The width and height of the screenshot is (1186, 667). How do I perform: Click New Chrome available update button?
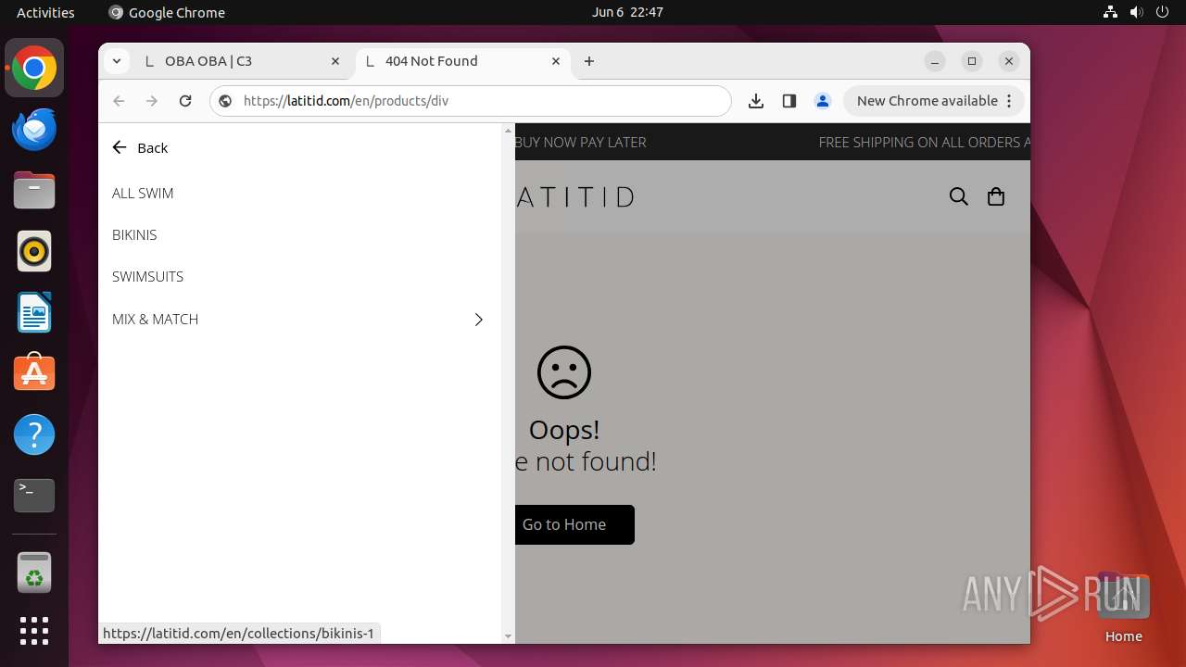[x=927, y=101]
